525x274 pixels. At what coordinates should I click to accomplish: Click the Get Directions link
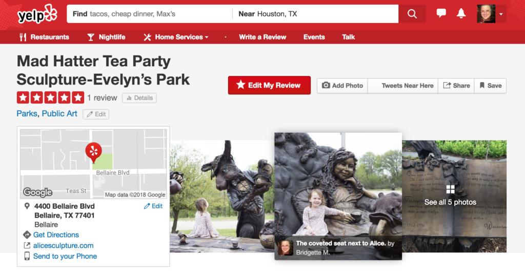(56, 235)
